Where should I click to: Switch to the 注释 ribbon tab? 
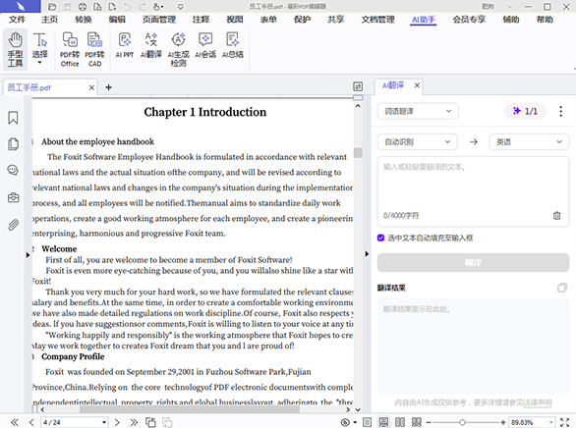[201, 20]
